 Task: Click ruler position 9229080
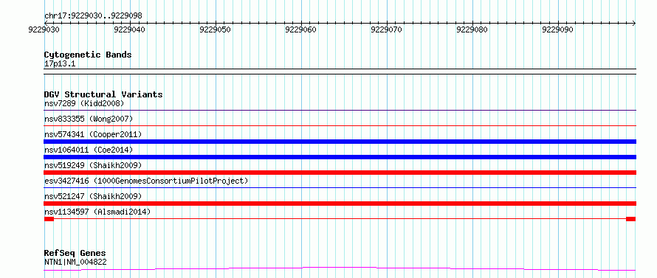(472, 29)
